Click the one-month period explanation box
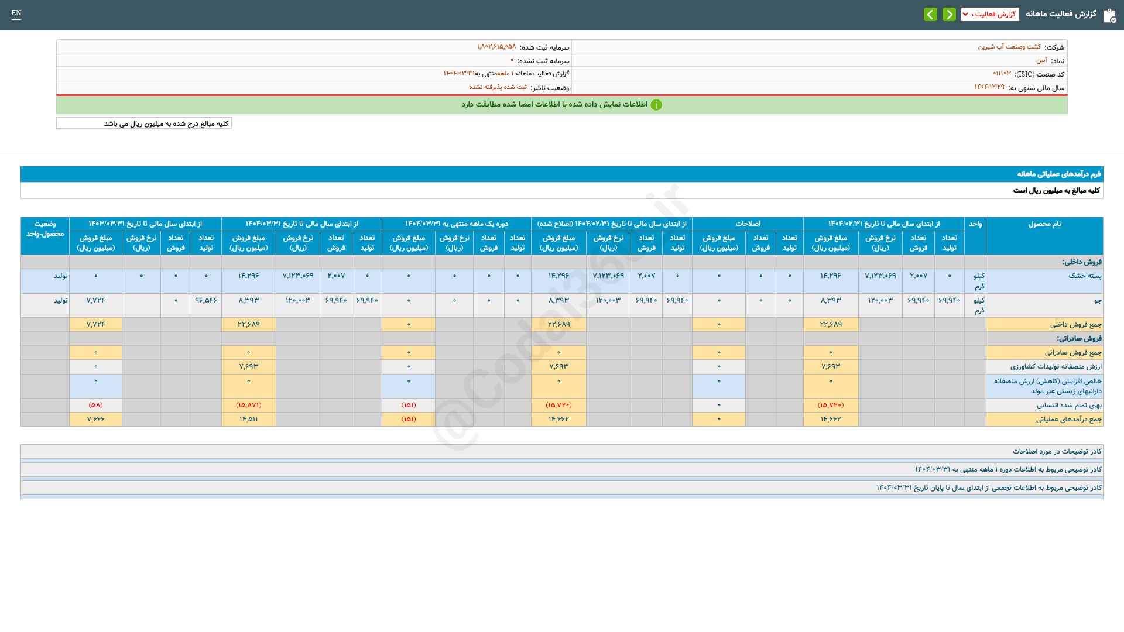The height and width of the screenshot is (632, 1124). point(1008,469)
